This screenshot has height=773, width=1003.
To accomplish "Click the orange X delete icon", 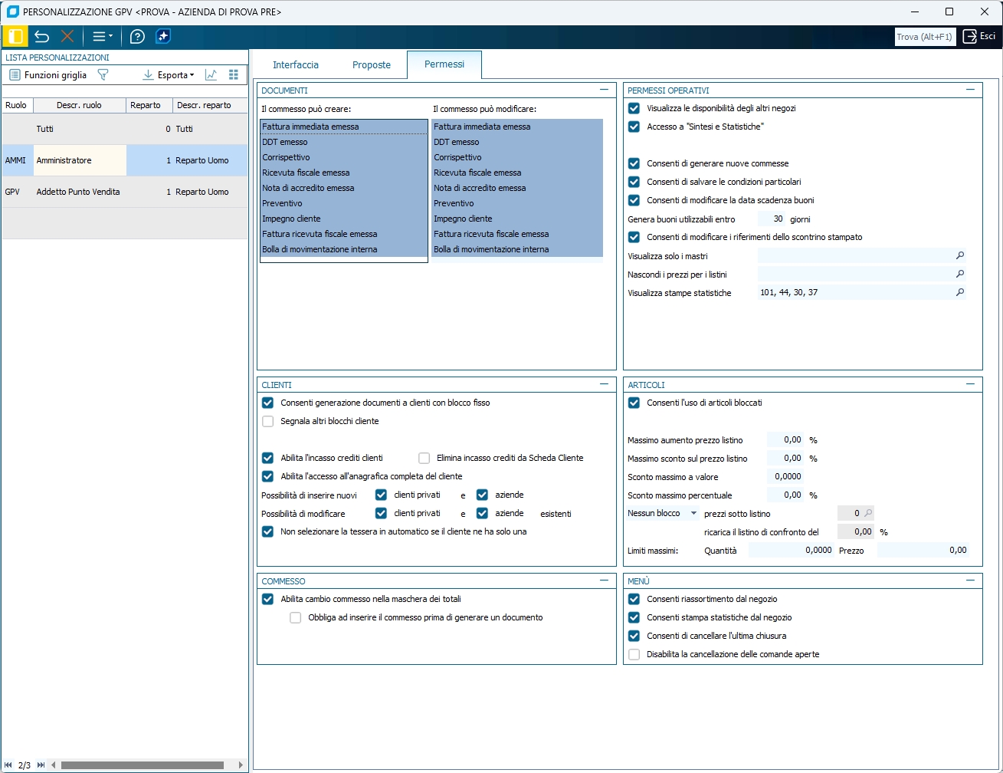I will pos(67,36).
